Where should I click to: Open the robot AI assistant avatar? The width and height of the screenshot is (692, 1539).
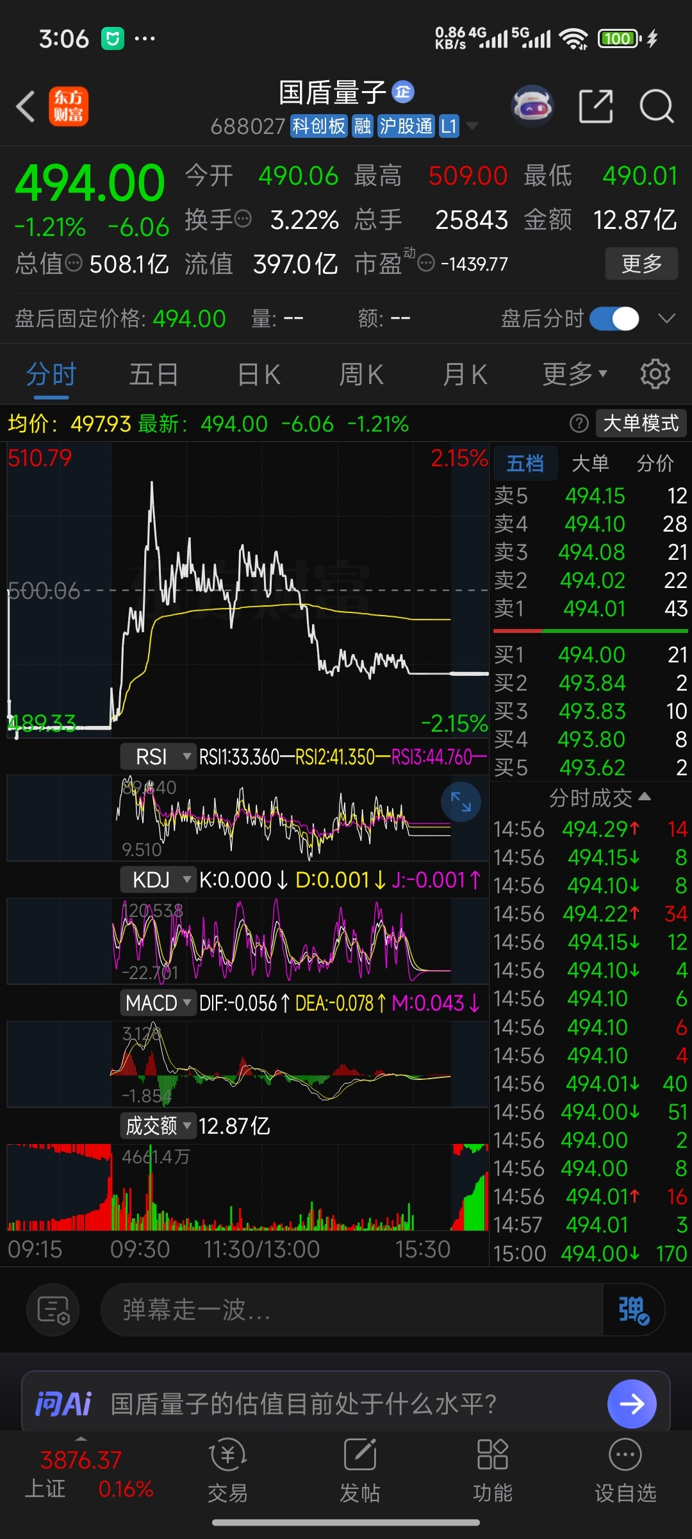coord(532,106)
